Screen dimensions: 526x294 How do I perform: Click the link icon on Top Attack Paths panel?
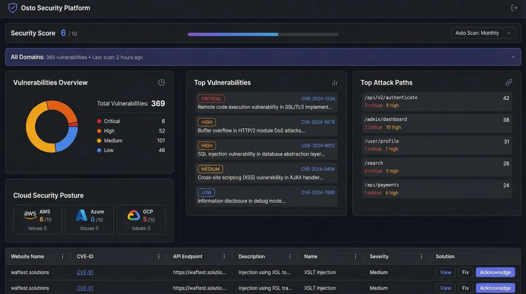click(x=509, y=82)
